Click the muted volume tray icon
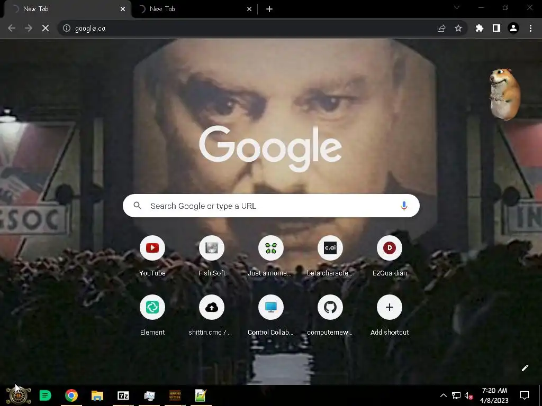The image size is (542, 406). [469, 395]
